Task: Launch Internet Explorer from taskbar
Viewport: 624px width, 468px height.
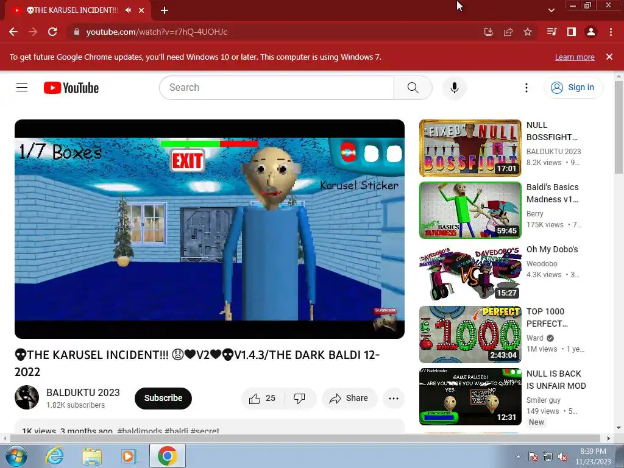Action: (54, 456)
